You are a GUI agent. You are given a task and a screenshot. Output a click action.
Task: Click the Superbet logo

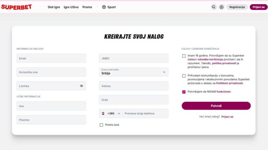click(16, 7)
